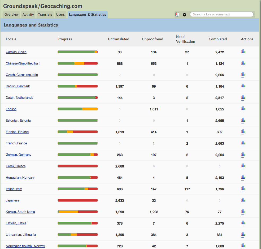Click the Korean, South korea link
The image size is (261, 249).
(x=20, y=212)
